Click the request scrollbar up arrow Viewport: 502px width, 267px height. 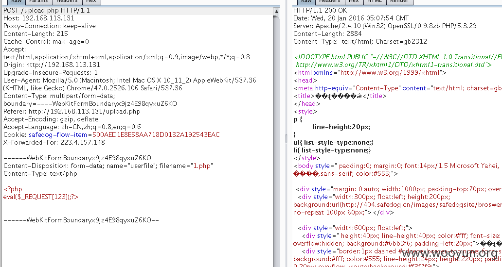(277, 12)
